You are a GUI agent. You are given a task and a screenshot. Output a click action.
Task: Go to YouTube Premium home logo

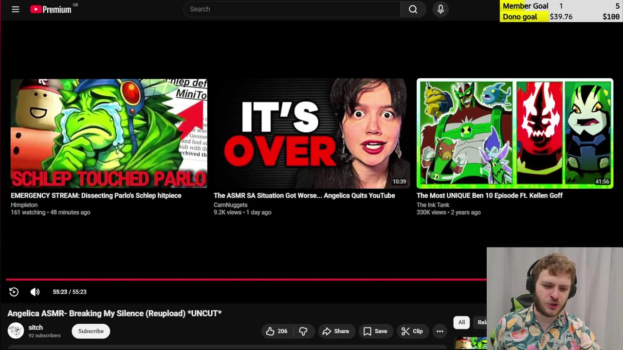(51, 9)
